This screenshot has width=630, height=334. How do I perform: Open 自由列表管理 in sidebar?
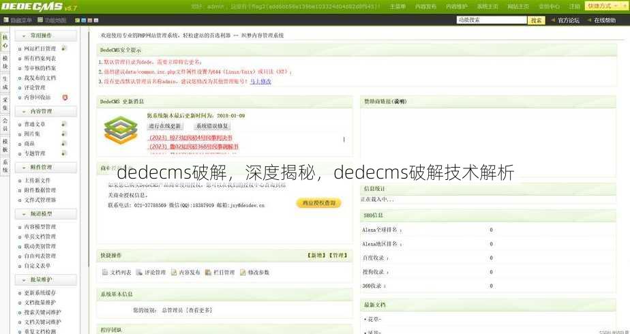pyautogui.click(x=40, y=256)
